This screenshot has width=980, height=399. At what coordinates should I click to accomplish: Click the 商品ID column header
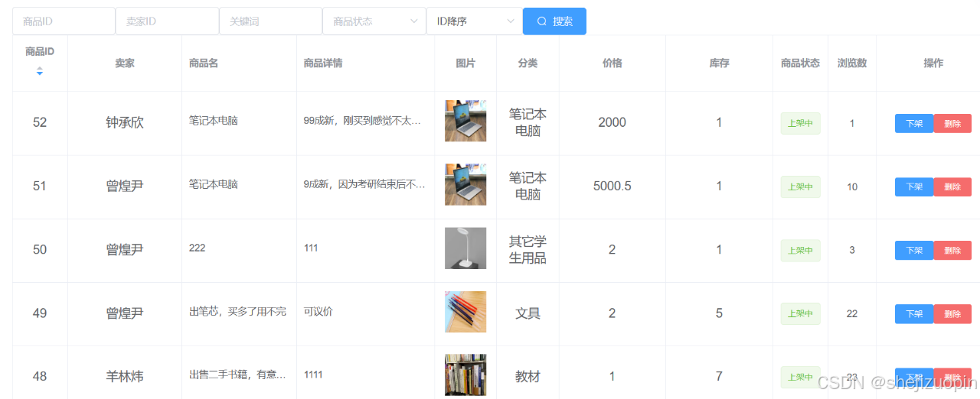click(40, 51)
